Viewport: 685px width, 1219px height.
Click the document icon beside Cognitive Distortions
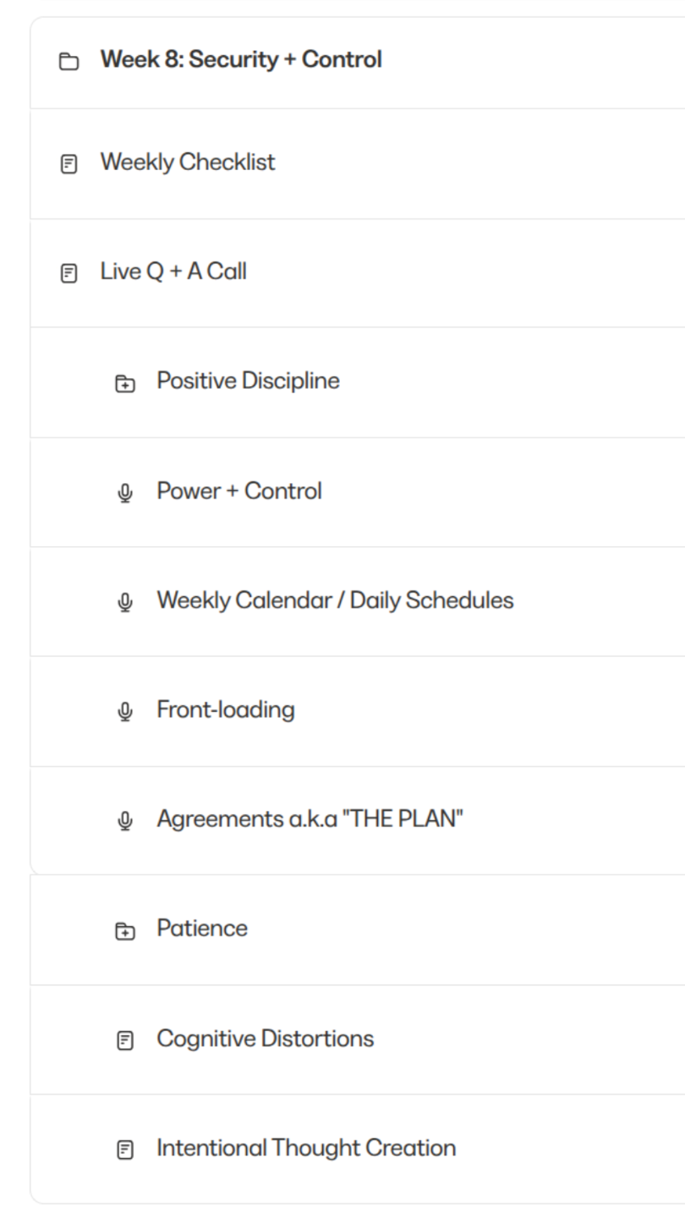coord(125,1040)
